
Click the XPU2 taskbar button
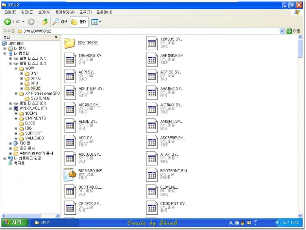[x=55, y=223]
